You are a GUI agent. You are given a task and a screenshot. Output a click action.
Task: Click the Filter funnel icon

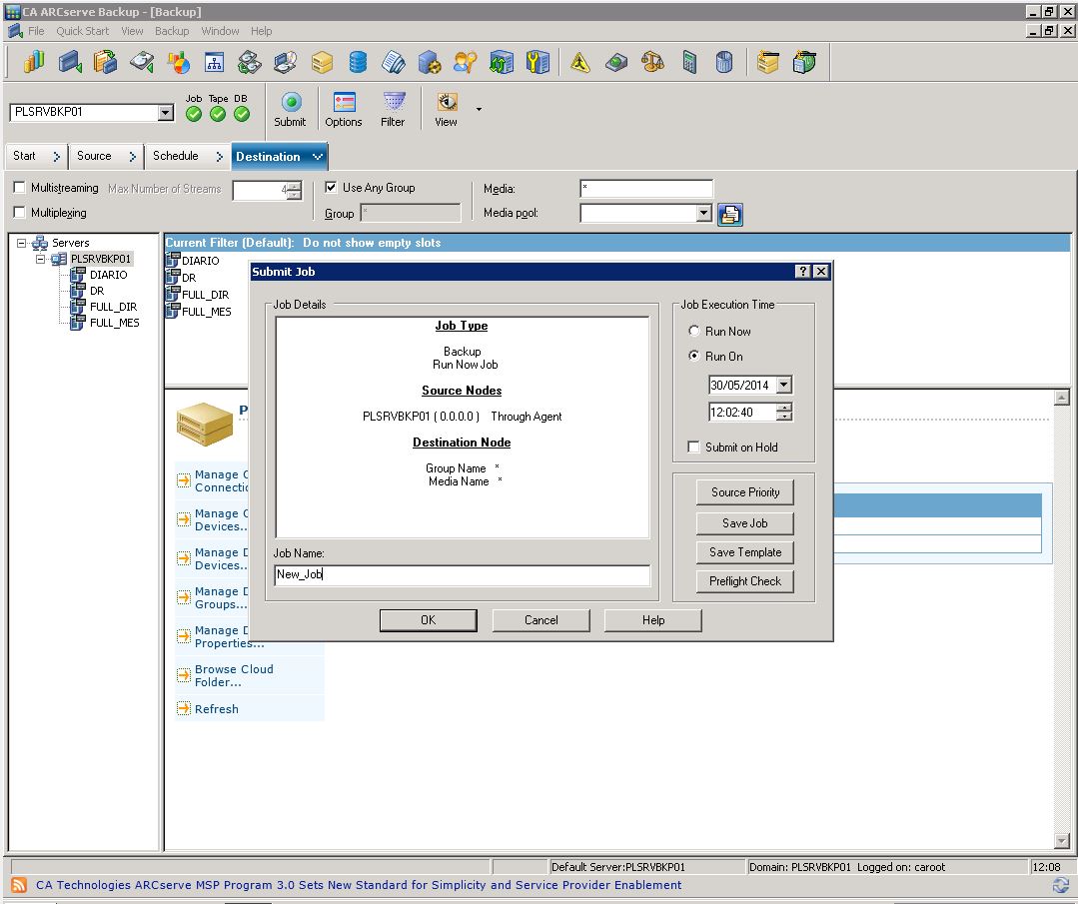(x=394, y=103)
